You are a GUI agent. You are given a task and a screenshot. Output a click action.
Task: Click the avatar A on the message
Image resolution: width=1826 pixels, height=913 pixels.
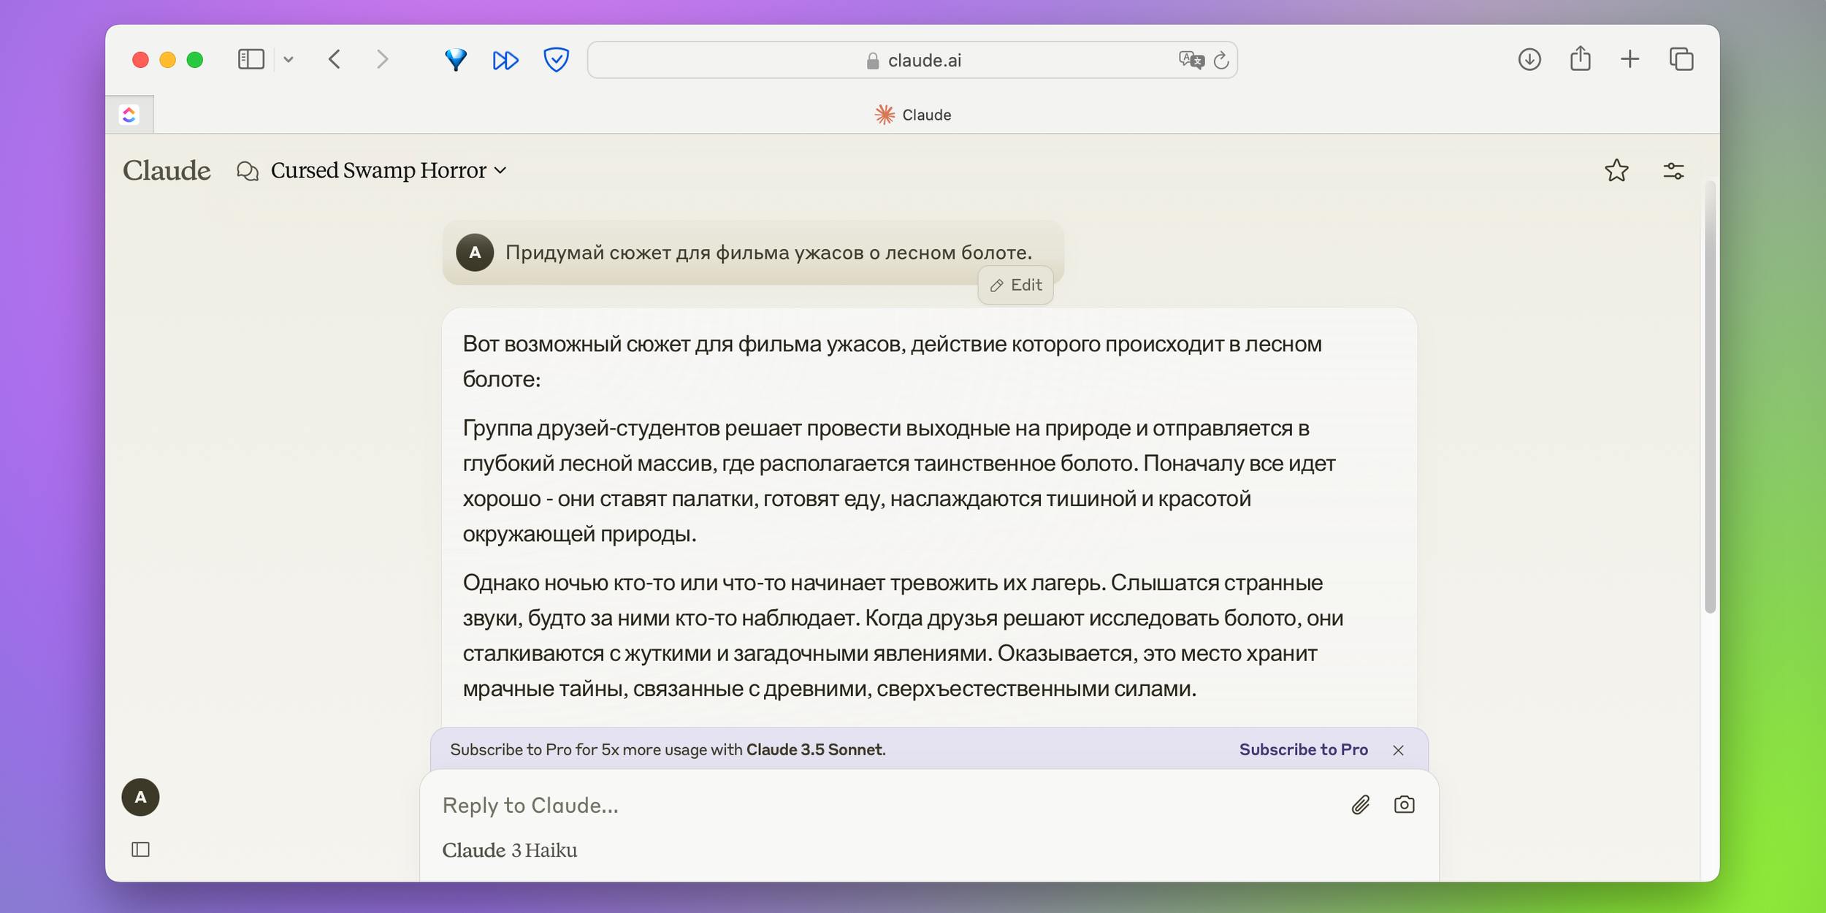pos(475,253)
